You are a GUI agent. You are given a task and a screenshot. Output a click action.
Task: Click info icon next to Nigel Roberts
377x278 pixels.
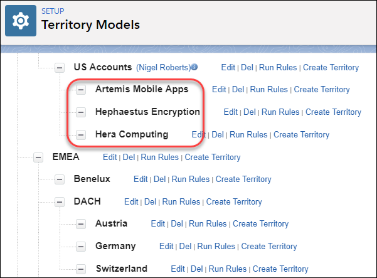click(x=194, y=67)
